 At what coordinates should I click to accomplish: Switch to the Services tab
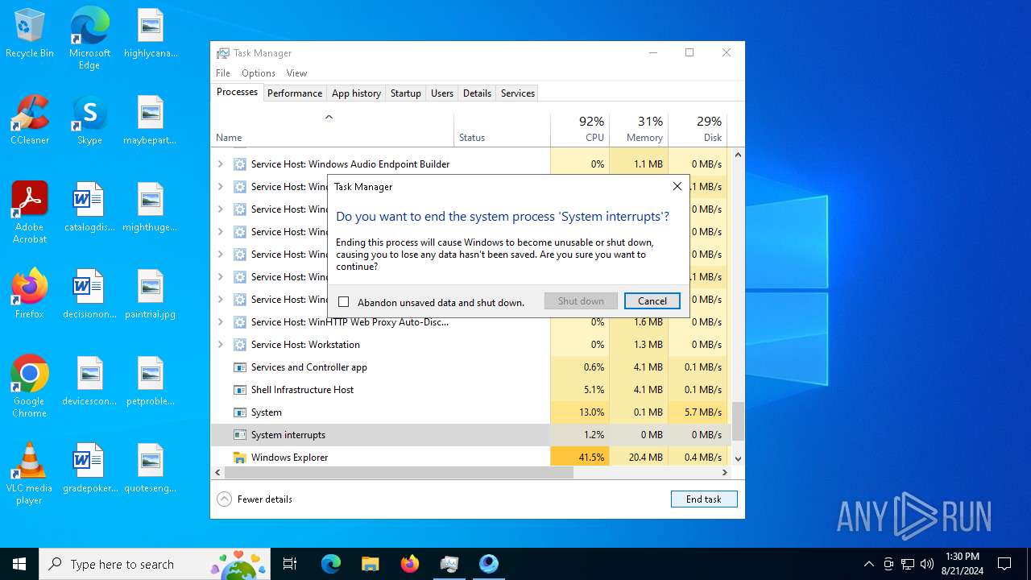[x=518, y=93]
